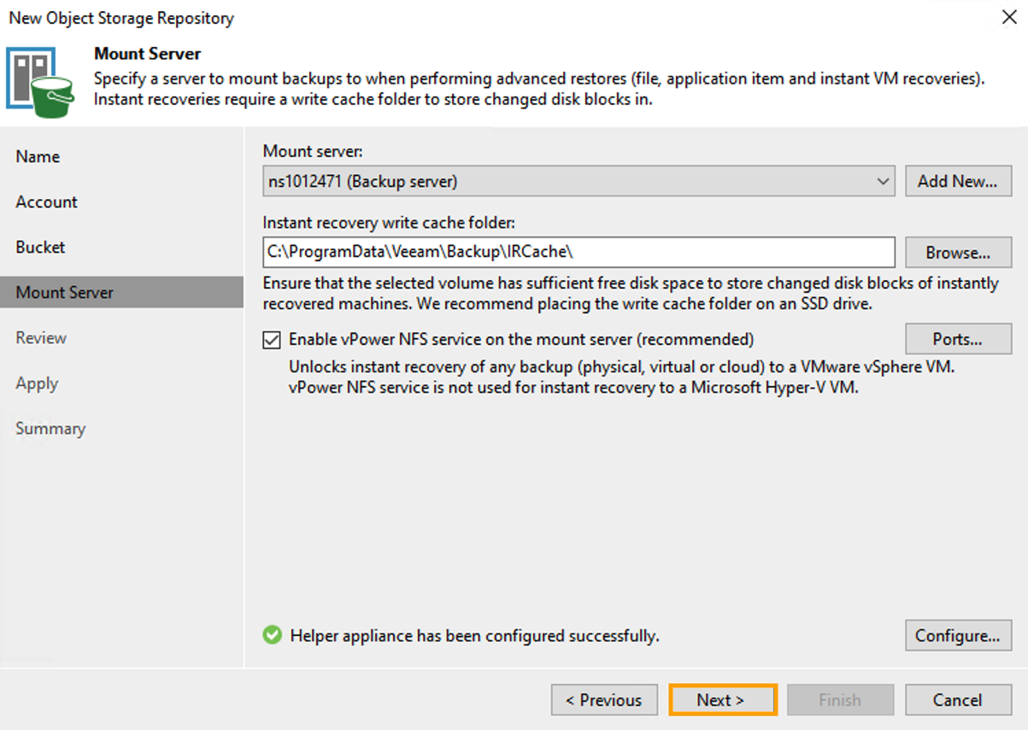This screenshot has width=1028, height=730.
Task: Open the Ports configuration
Action: (x=958, y=339)
